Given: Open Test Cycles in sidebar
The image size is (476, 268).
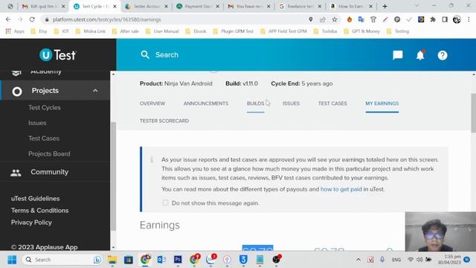Looking at the screenshot, I should pos(45,107).
